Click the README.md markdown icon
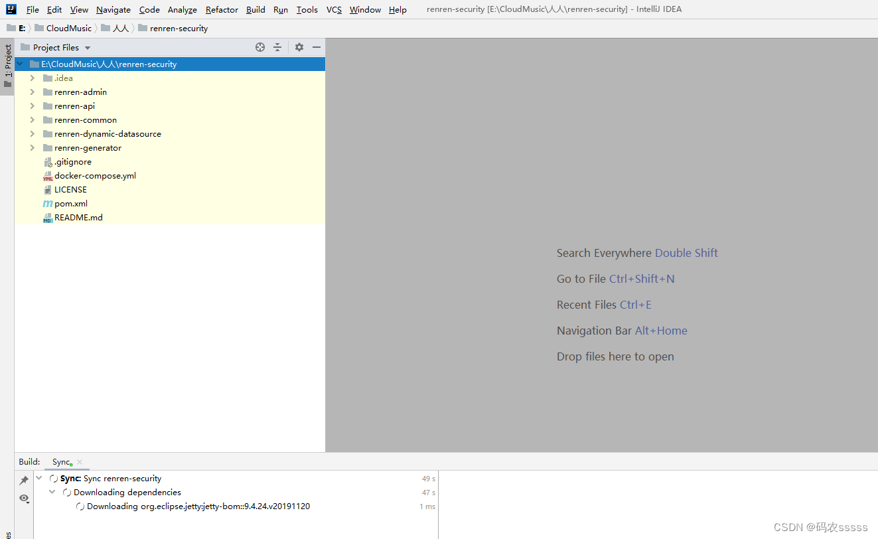 tap(48, 218)
